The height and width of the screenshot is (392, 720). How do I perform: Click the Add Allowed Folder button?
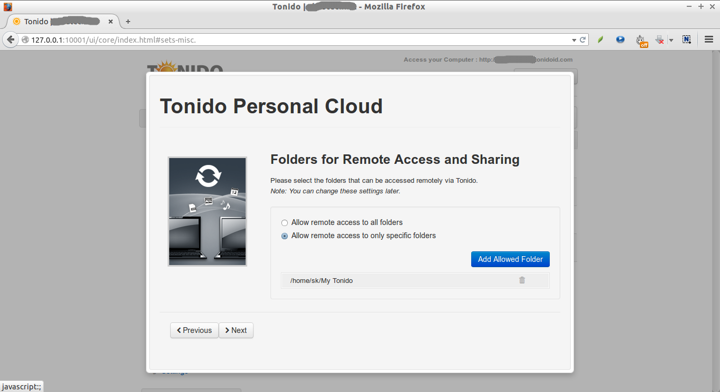[510, 259]
